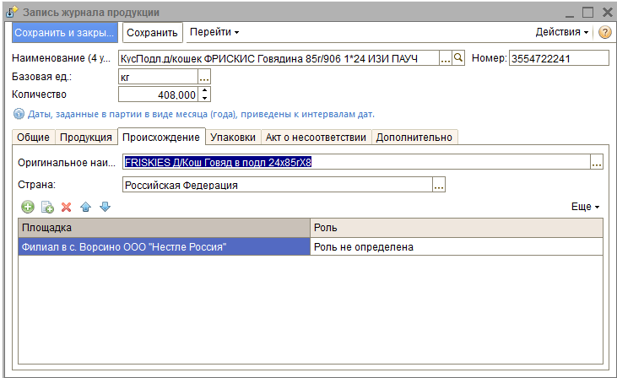Image resolution: width=617 pixels, height=378 pixels.
Task: Move row down with blue arrow
Action: tap(105, 207)
